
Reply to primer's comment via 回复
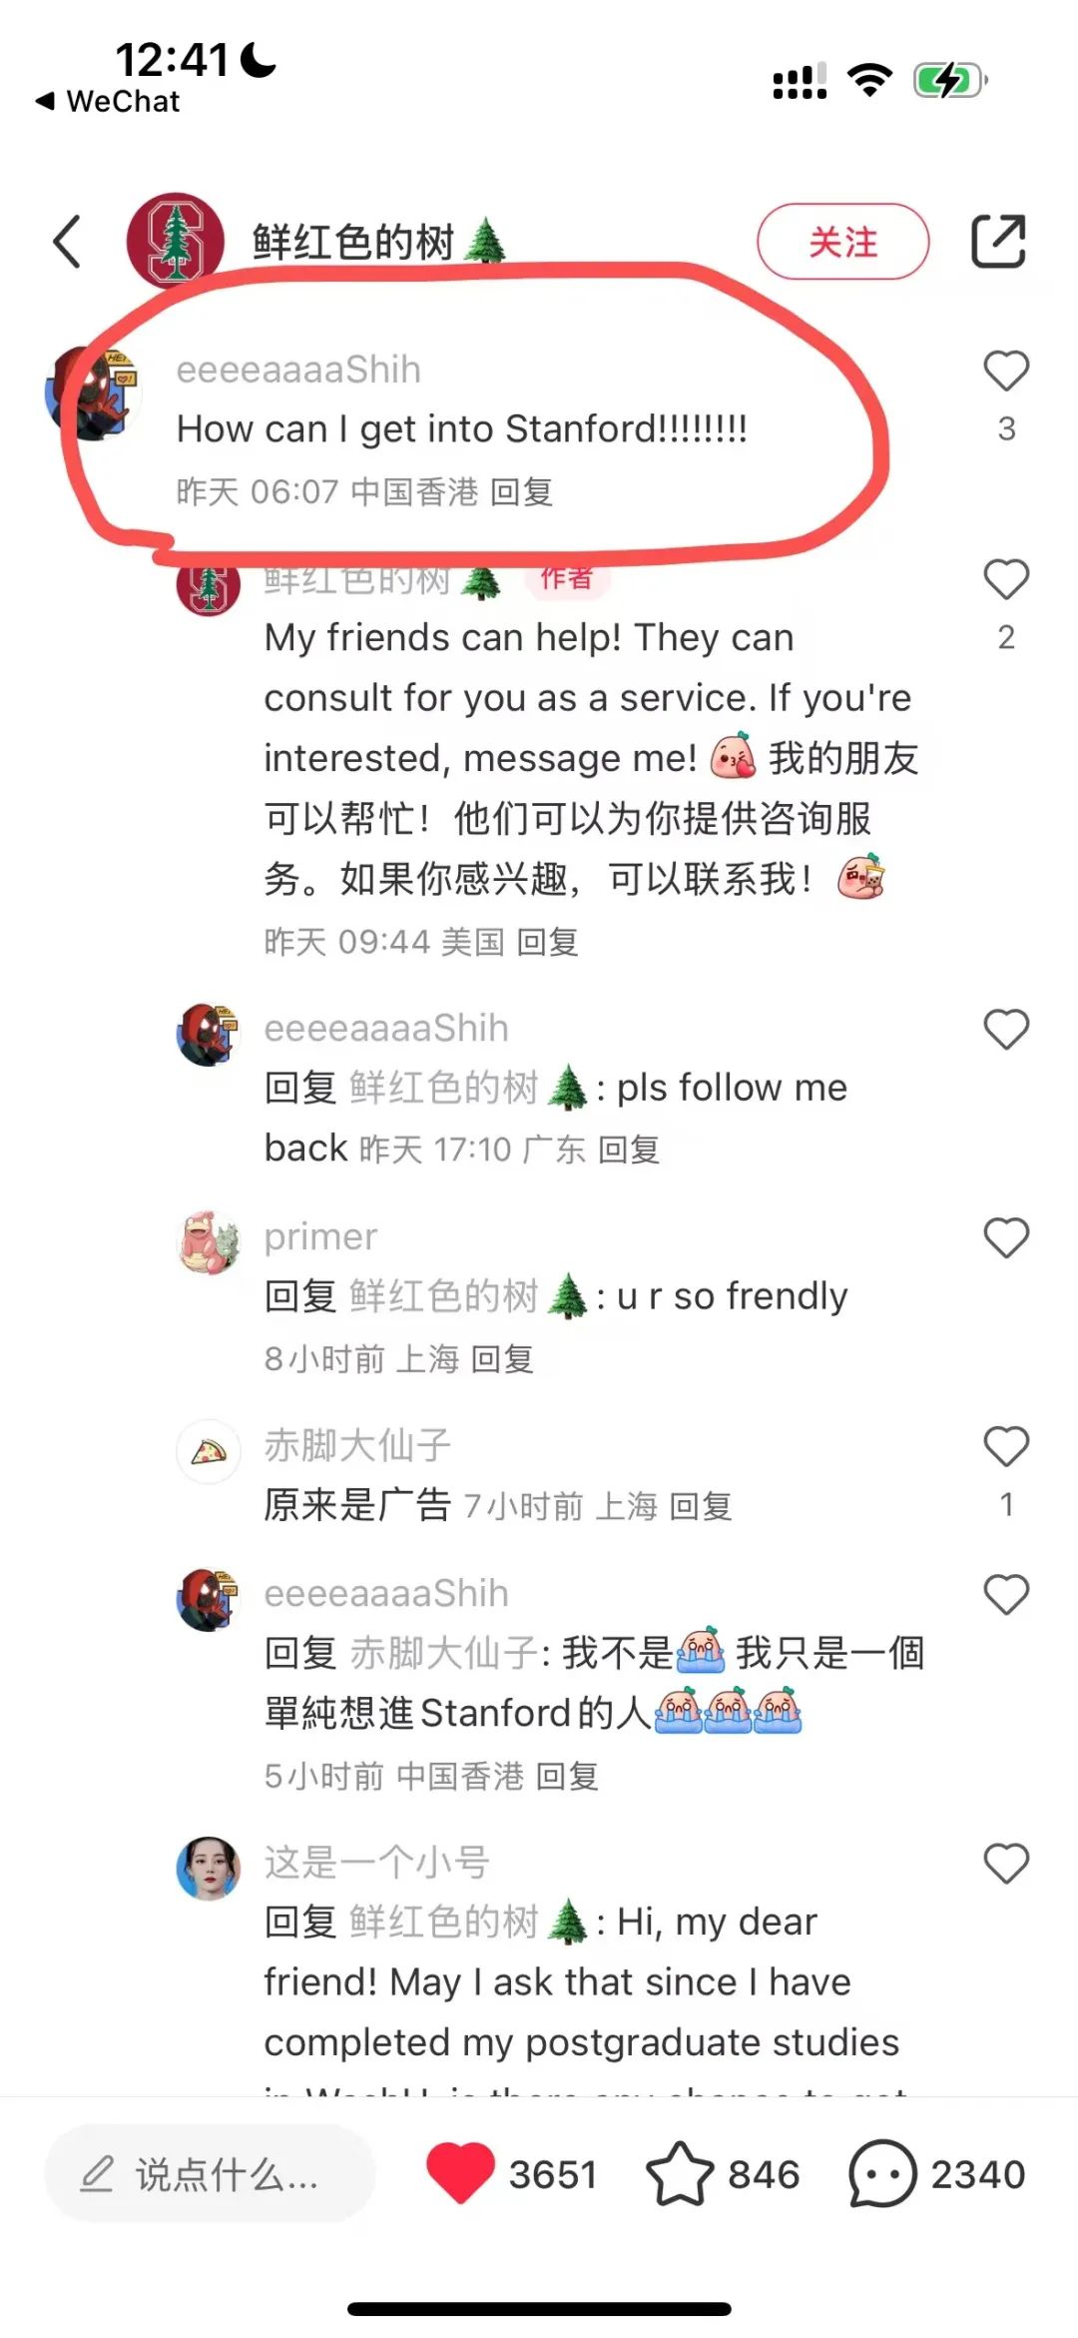tap(502, 1358)
